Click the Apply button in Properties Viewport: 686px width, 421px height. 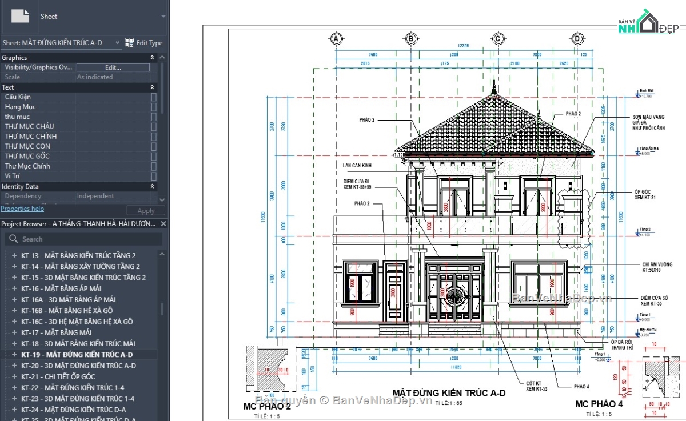pos(146,211)
